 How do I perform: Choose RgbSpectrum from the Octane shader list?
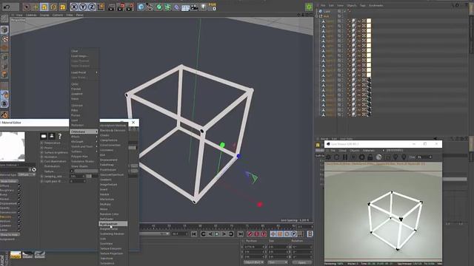click(113, 224)
